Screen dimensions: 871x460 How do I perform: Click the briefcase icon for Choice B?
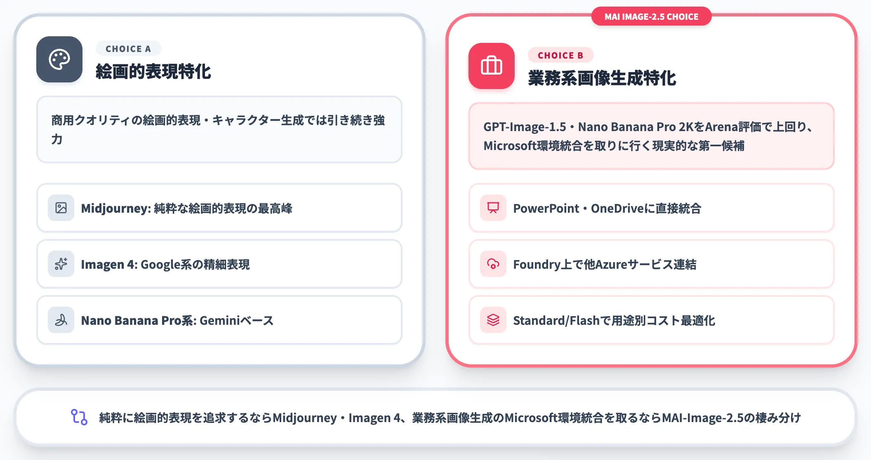tap(492, 66)
